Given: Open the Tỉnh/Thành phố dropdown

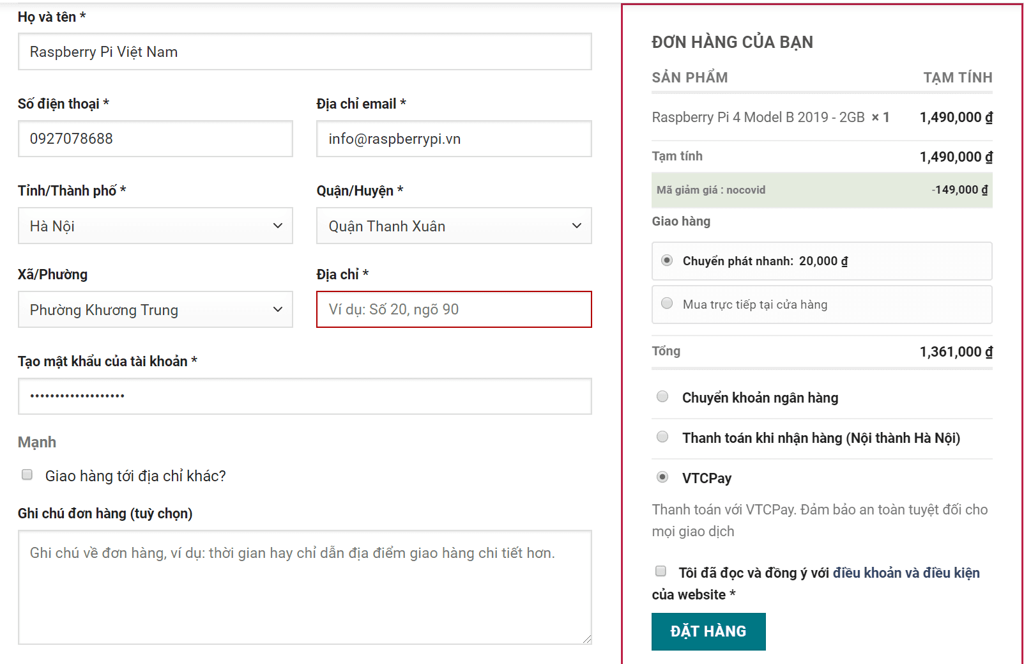Looking at the screenshot, I should click(155, 226).
